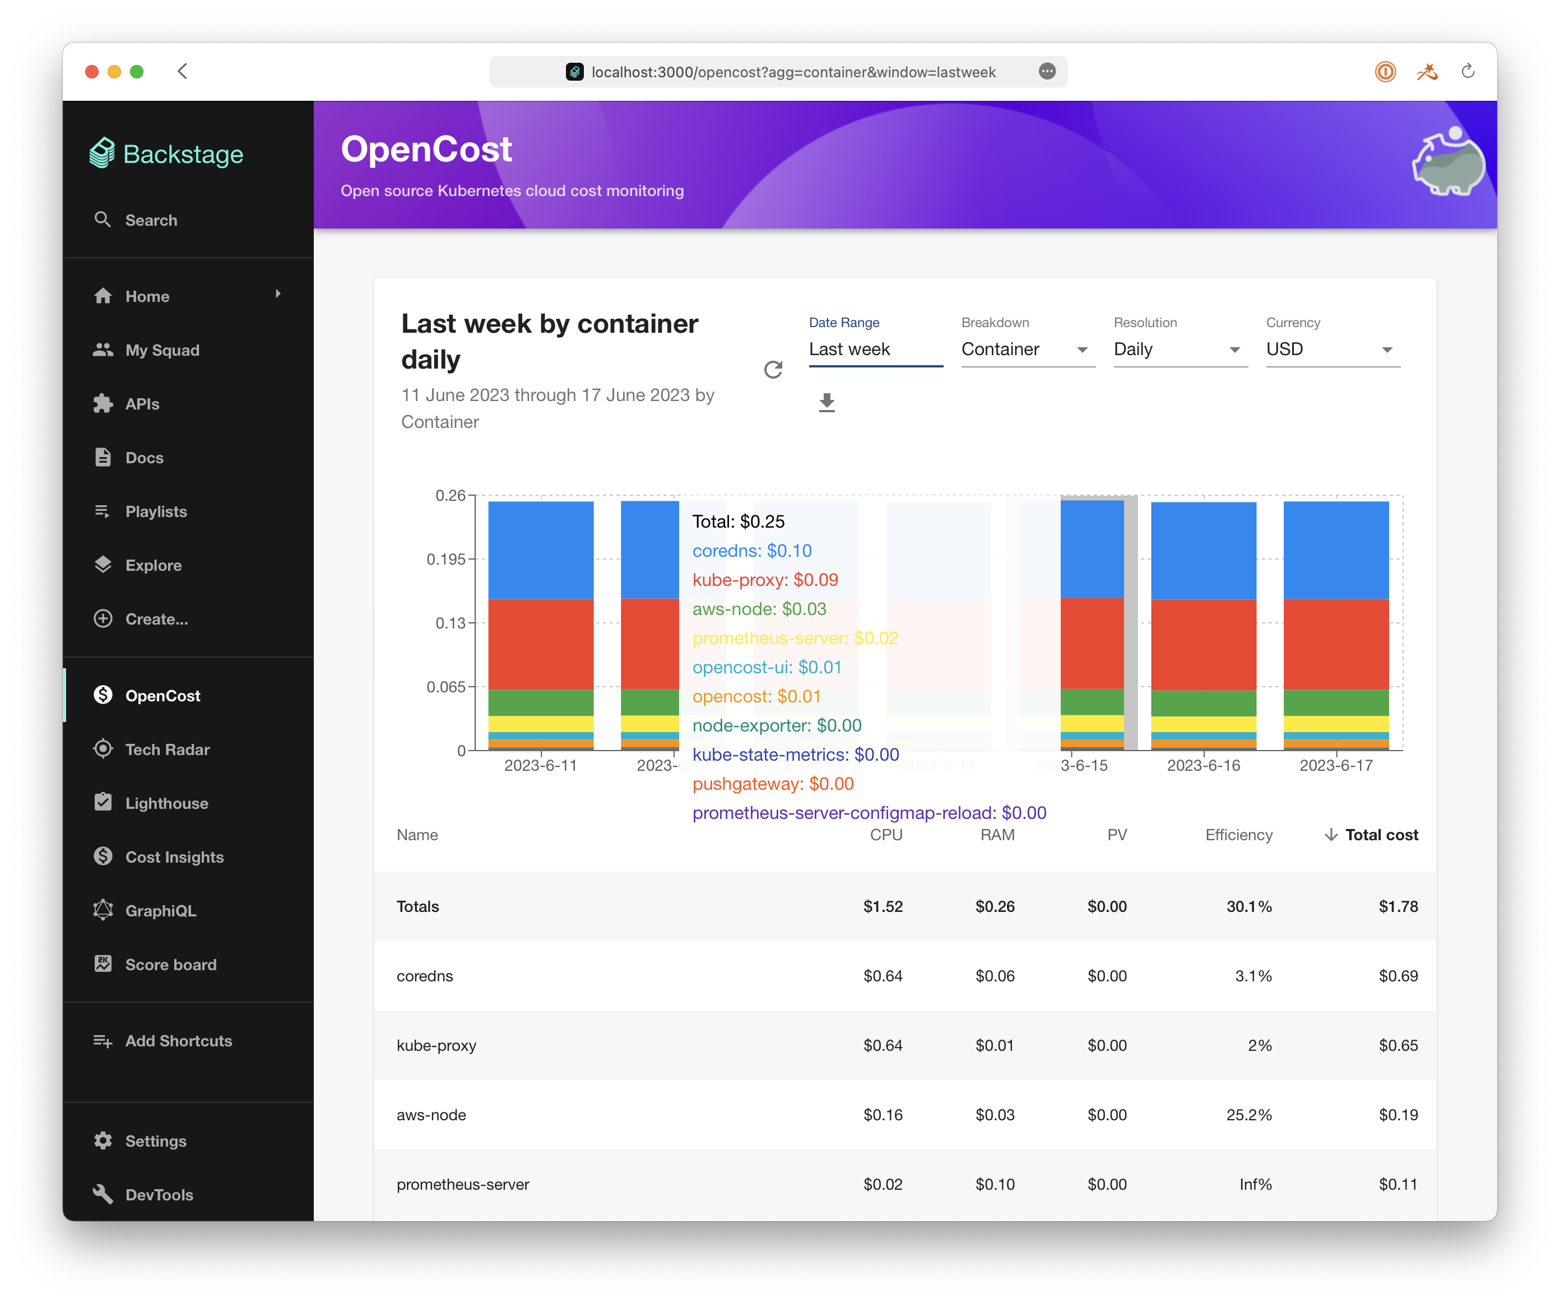The width and height of the screenshot is (1560, 1304).
Task: Open the Score board page
Action: [170, 965]
